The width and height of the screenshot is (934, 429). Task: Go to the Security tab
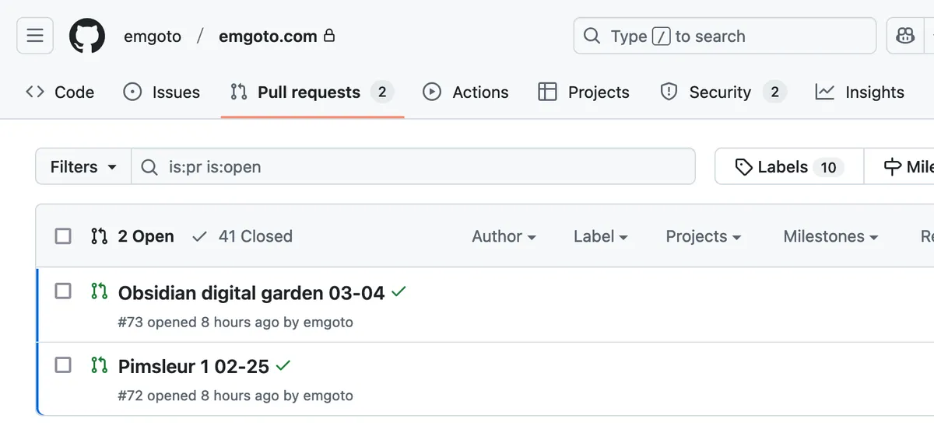pos(720,92)
